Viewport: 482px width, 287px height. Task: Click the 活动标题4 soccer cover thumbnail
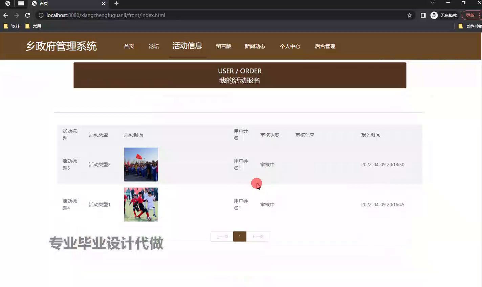141,204
